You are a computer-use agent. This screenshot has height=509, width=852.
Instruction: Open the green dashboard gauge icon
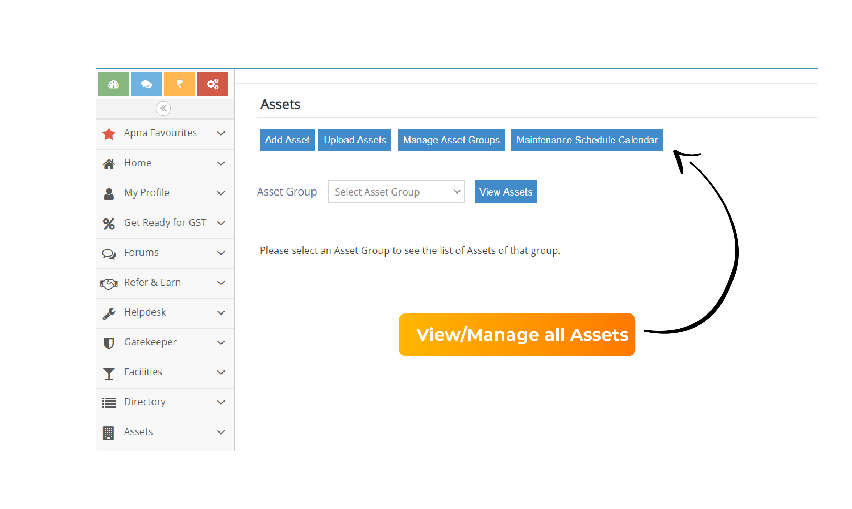[x=113, y=84]
